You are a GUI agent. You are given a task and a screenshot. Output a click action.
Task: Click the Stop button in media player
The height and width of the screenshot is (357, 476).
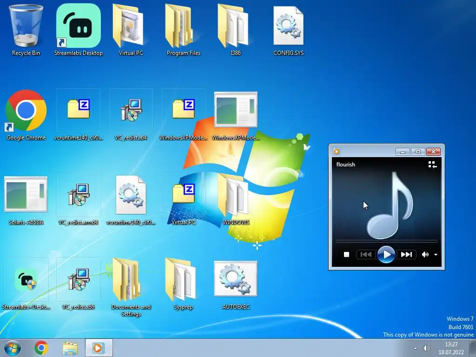[x=346, y=254]
